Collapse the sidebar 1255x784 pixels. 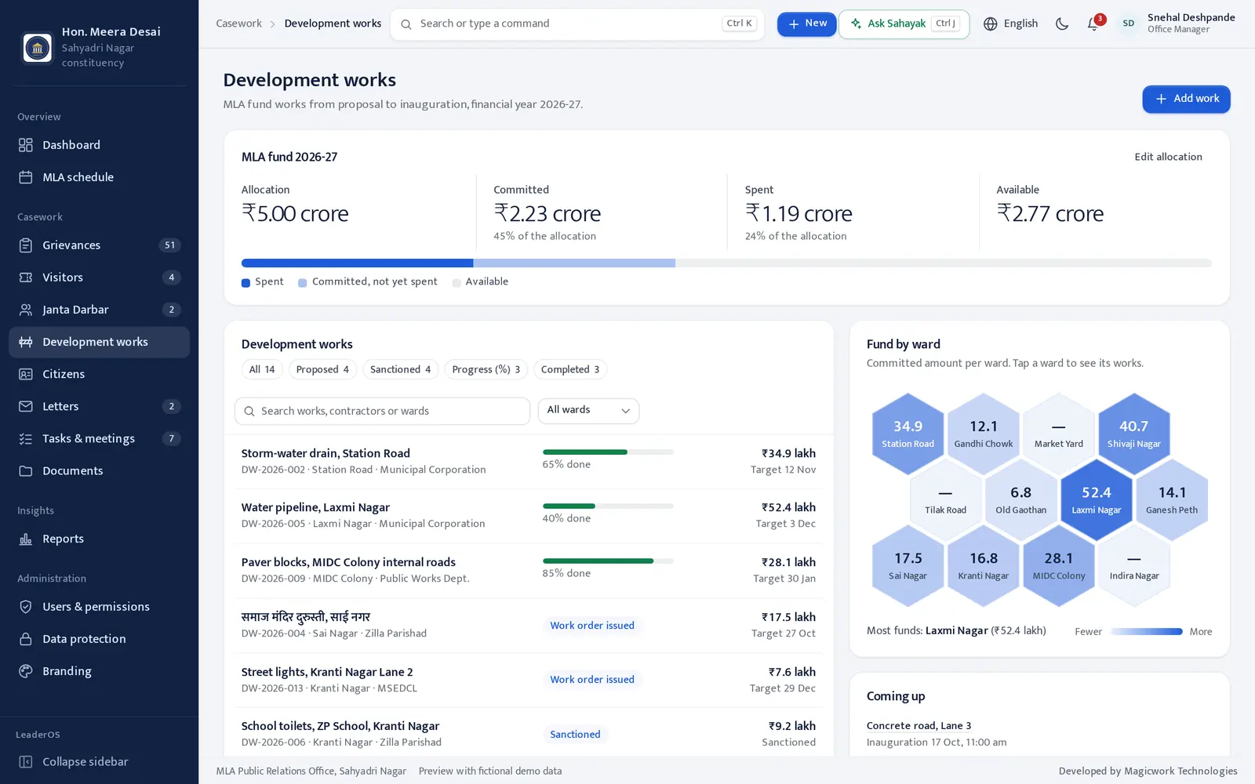[99, 761]
